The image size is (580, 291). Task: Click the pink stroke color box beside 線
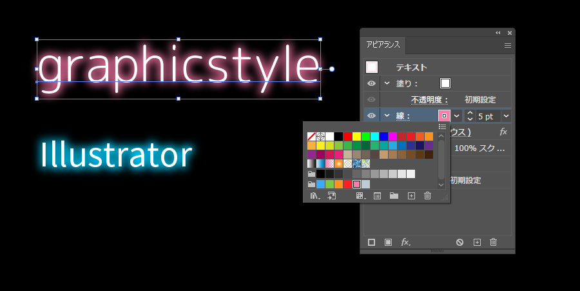click(444, 116)
